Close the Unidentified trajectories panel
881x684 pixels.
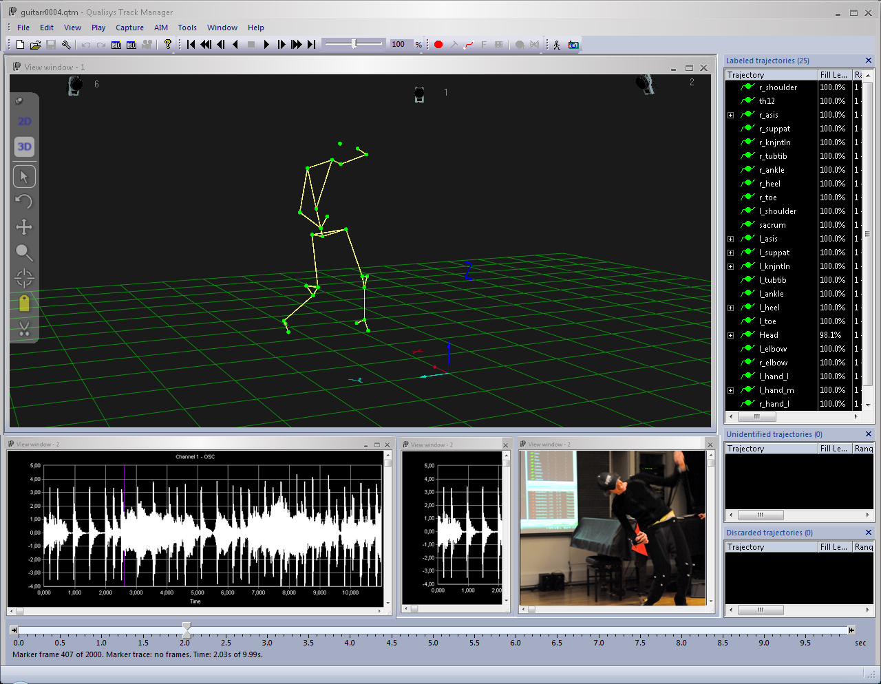(869, 434)
